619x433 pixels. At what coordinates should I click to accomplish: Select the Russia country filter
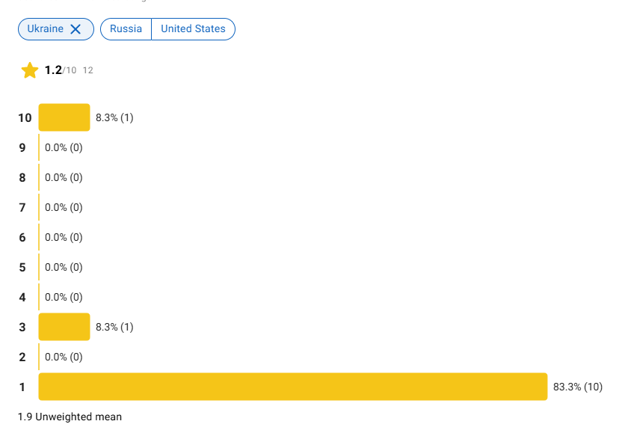pyautogui.click(x=126, y=29)
